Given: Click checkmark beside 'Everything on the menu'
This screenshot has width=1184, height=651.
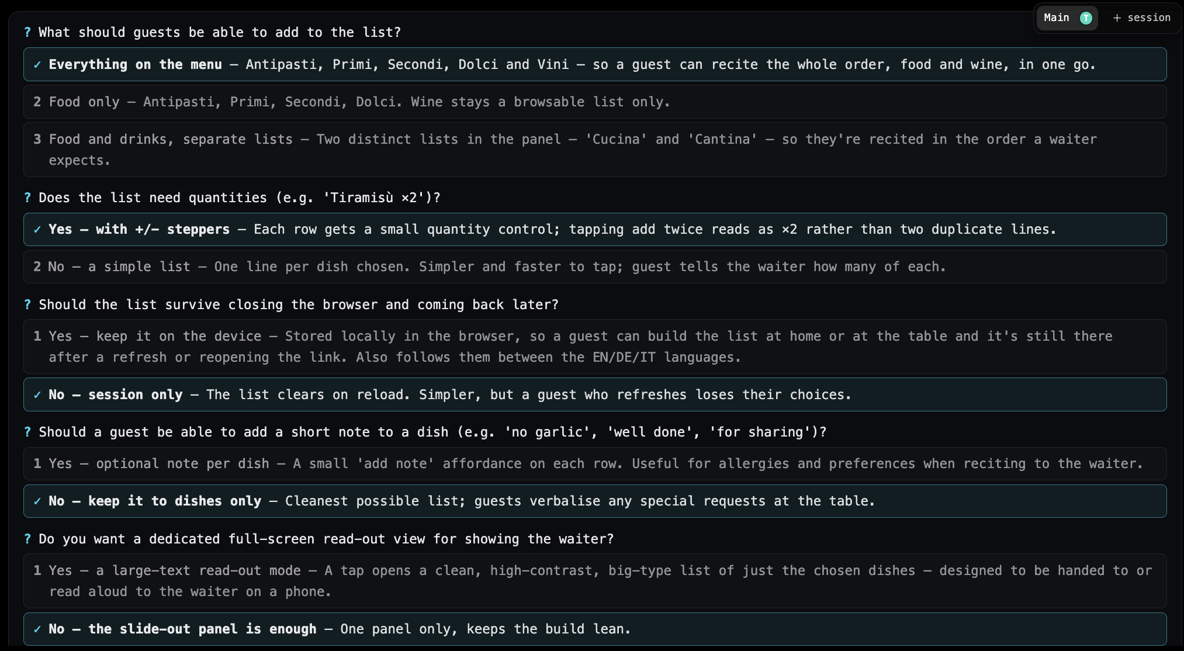Looking at the screenshot, I should coord(37,64).
